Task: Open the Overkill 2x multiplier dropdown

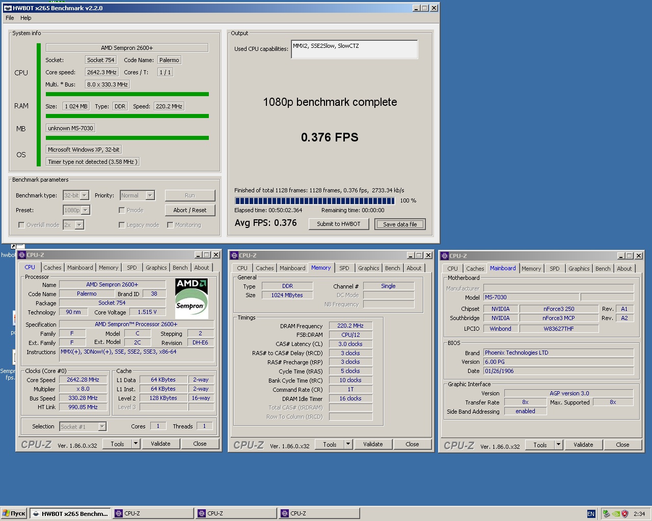Action: (79, 225)
